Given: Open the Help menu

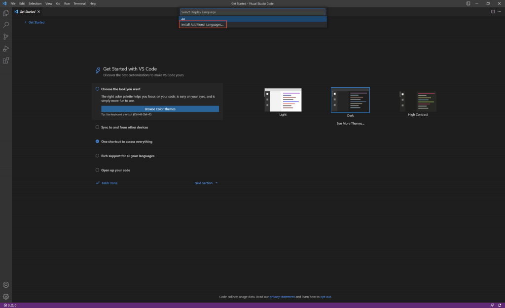Looking at the screenshot, I should point(93,3).
